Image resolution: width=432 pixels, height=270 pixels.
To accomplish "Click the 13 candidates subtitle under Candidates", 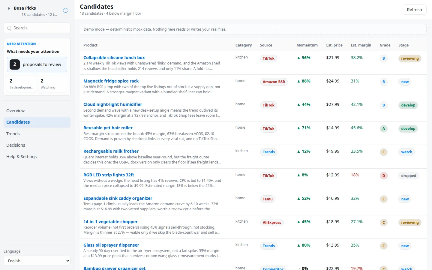I will click(110, 13).
